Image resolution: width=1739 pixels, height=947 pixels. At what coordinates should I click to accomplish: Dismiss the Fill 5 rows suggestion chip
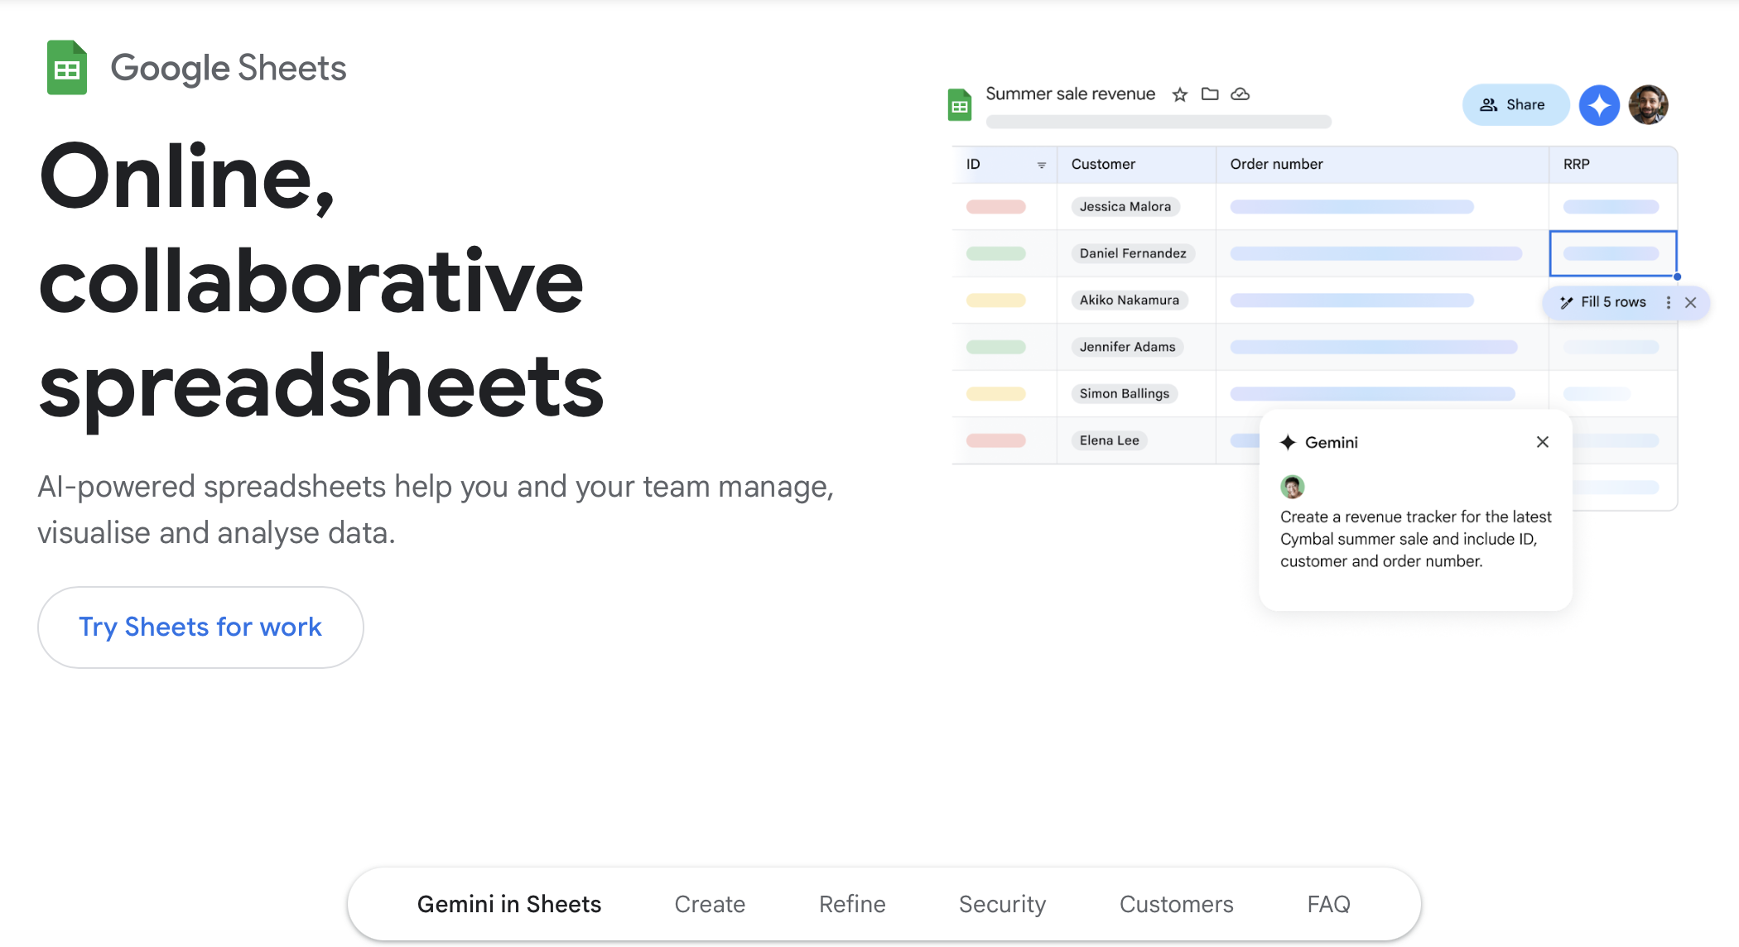click(1691, 302)
